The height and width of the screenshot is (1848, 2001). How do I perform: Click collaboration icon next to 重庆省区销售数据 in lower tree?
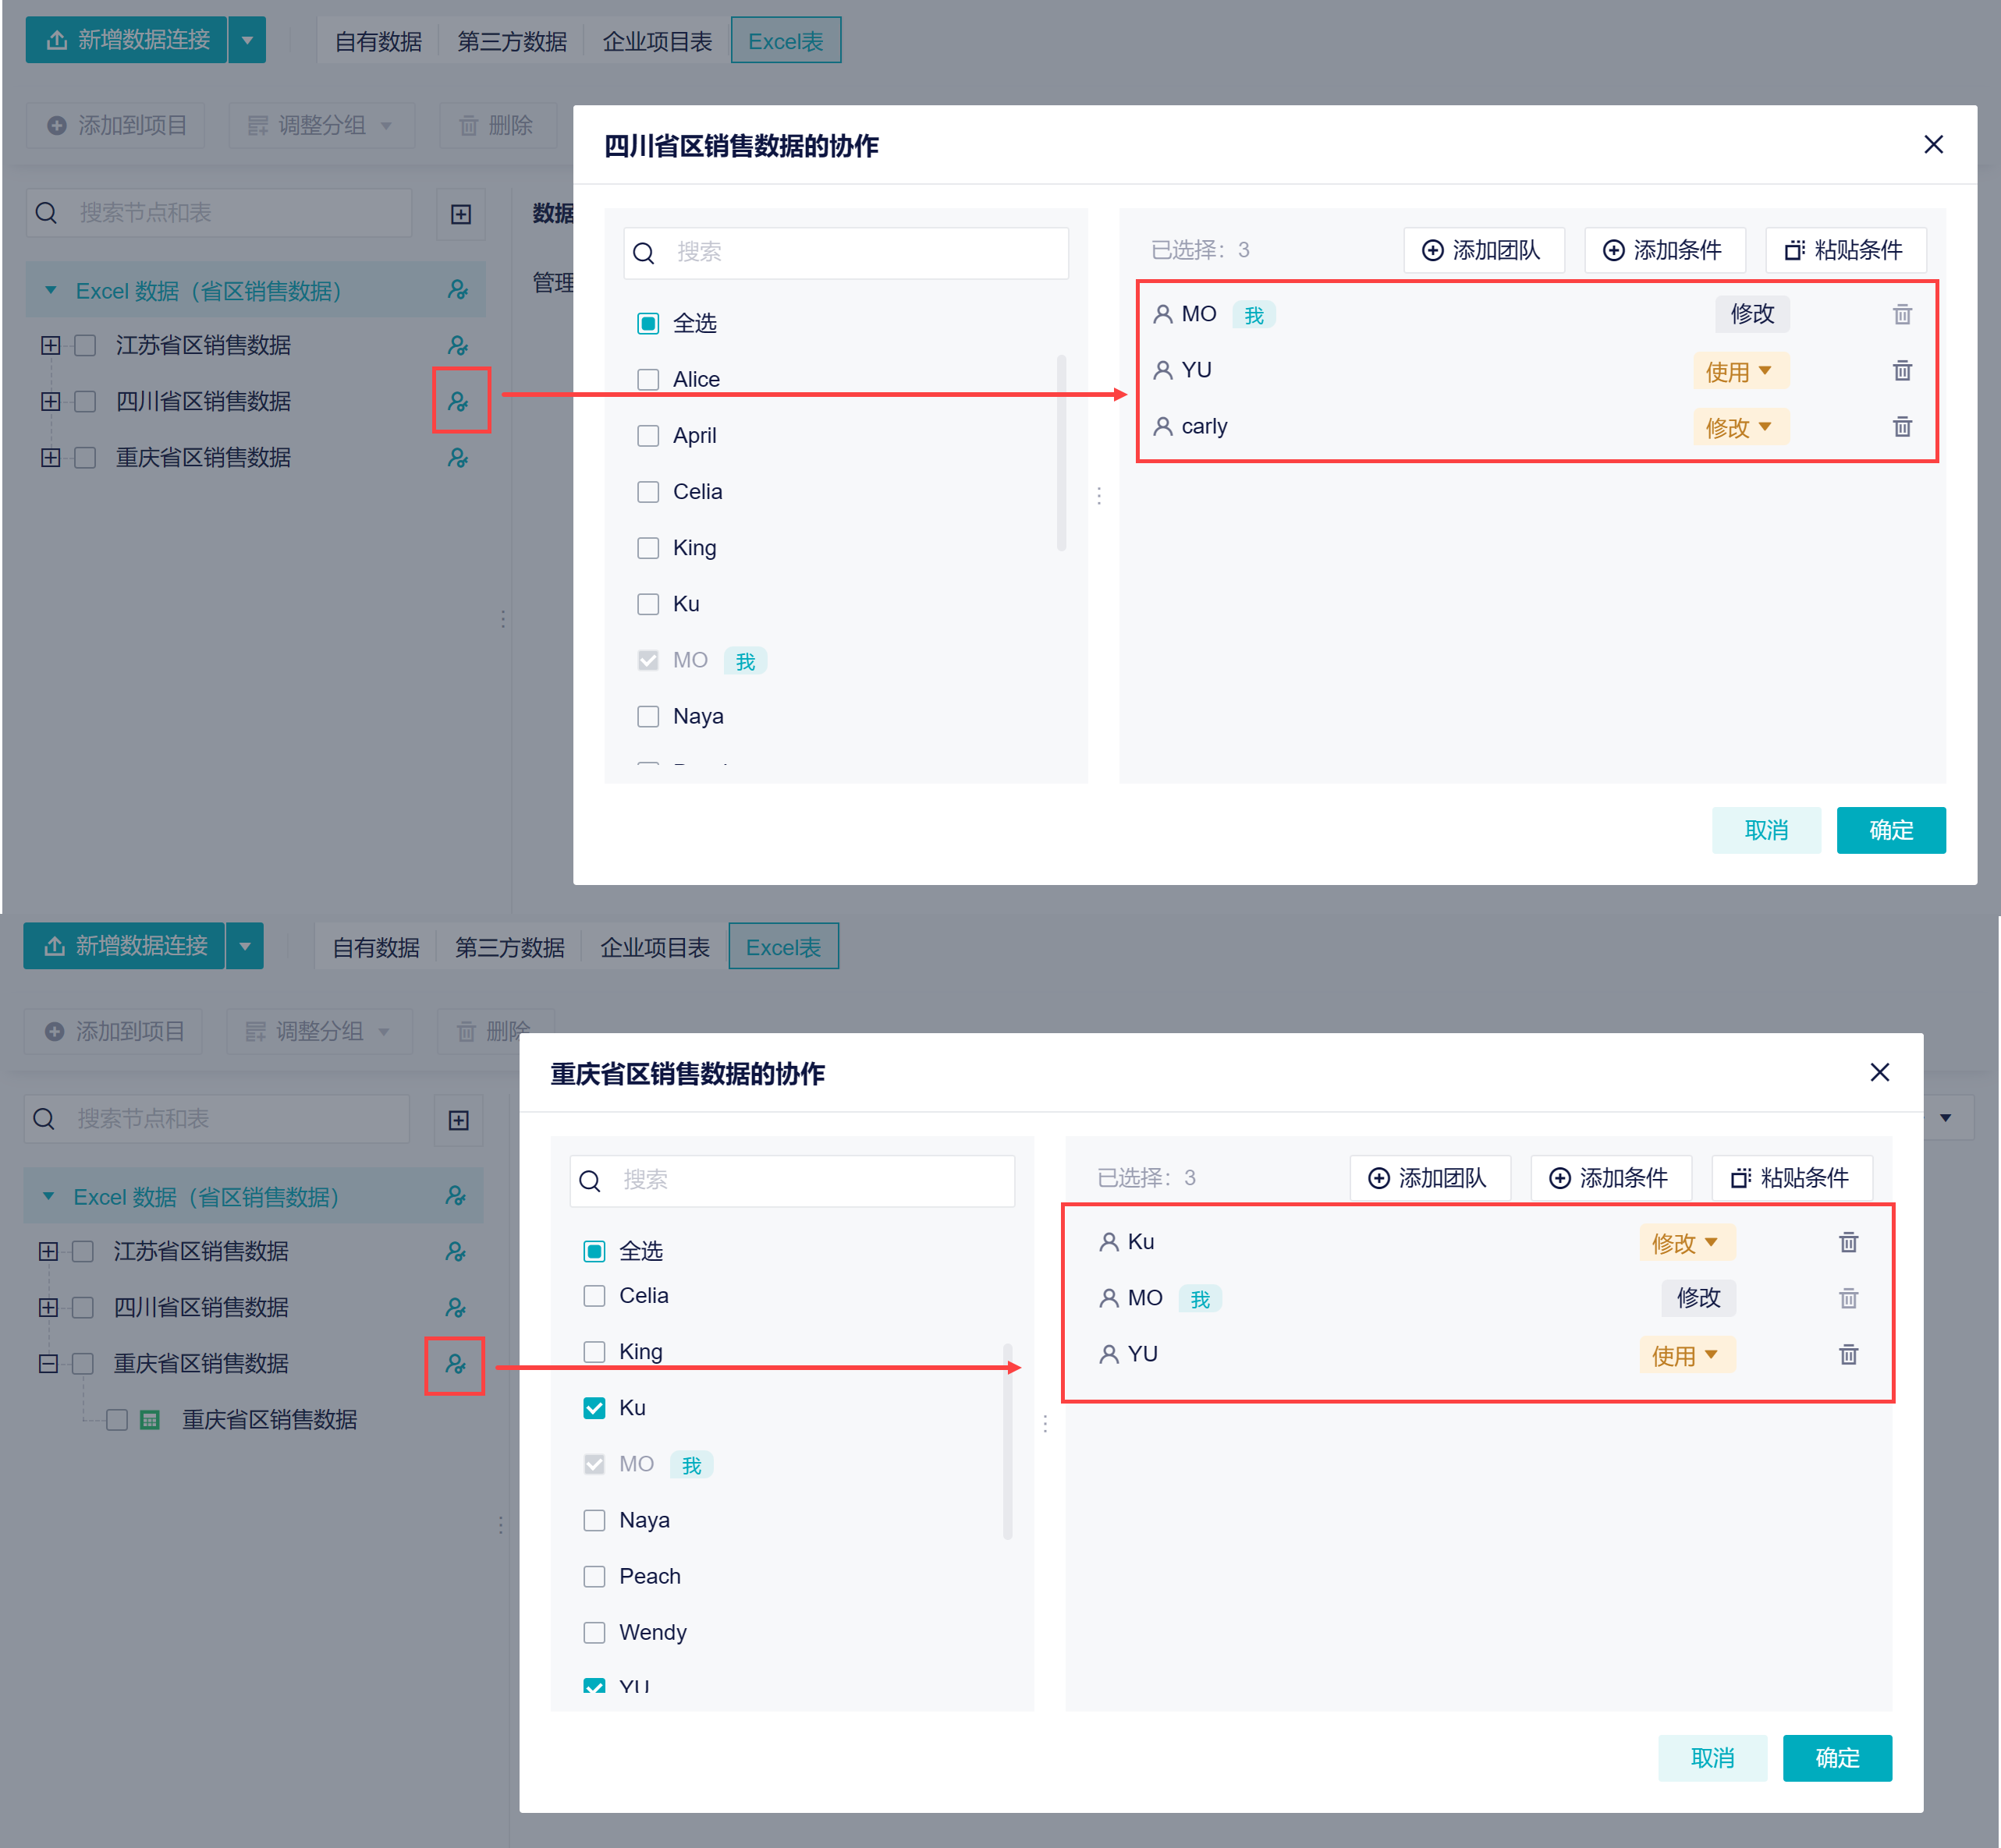(x=456, y=1364)
